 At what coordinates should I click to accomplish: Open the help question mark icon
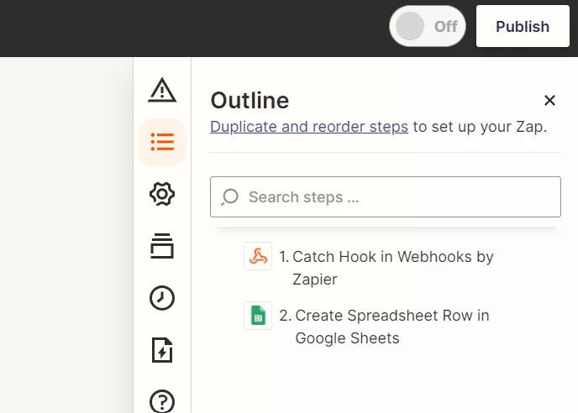coord(162,401)
